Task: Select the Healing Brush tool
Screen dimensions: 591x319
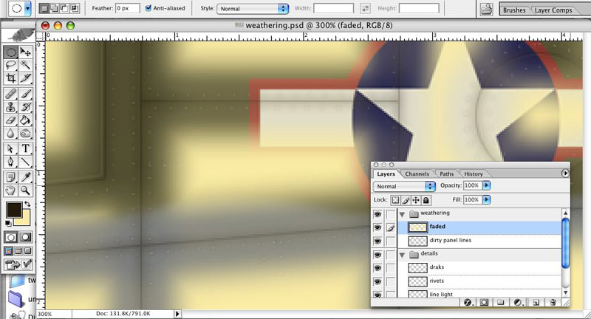Action: pyautogui.click(x=11, y=93)
